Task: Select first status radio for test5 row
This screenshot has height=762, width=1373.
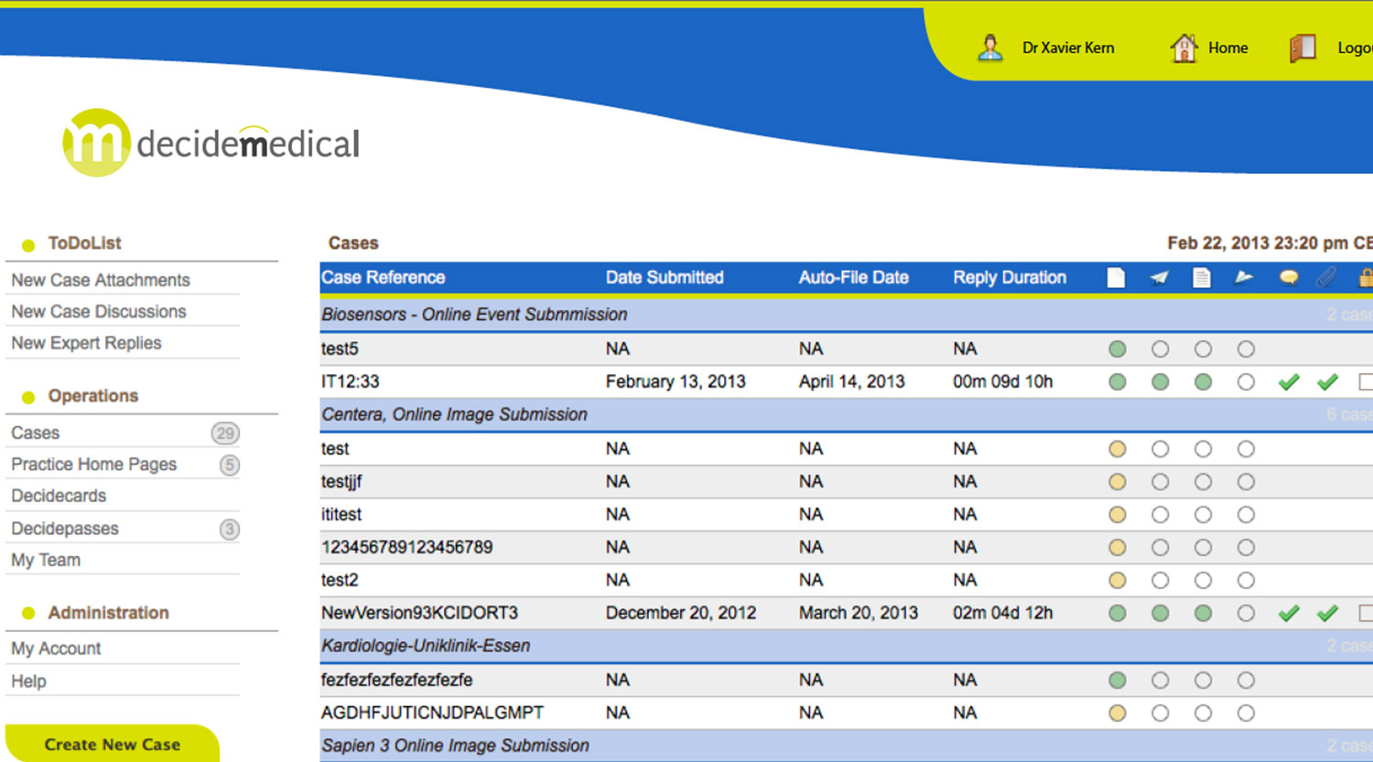Action: pyautogui.click(x=1117, y=349)
